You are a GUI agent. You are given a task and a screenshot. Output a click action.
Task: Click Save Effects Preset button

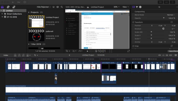173,51
